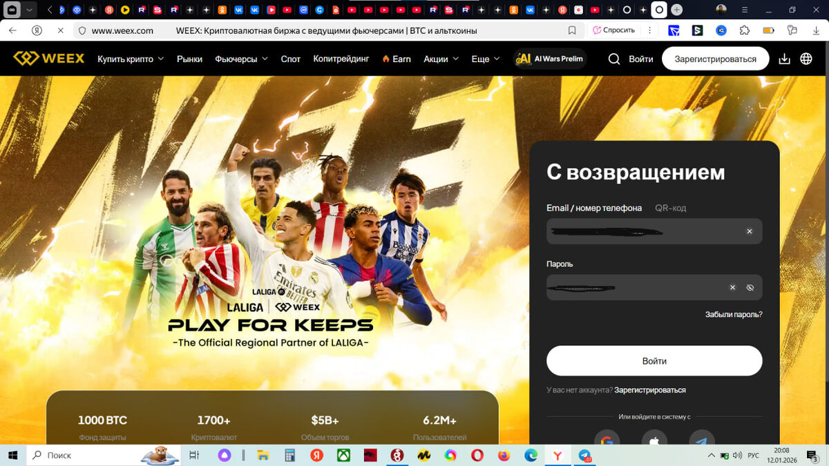Click the AI Wars Prelim banner button
Viewport: 829px width, 466px height.
click(550, 59)
